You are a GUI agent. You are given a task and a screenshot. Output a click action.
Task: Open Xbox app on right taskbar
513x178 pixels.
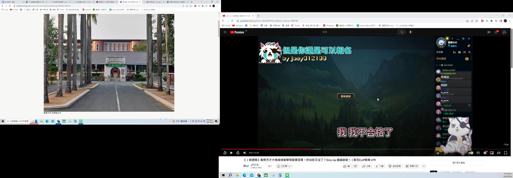(266, 175)
